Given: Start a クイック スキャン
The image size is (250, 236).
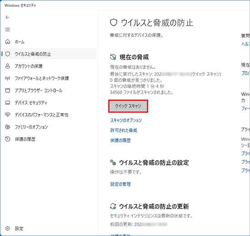Looking at the screenshot, I should [x=128, y=106].
